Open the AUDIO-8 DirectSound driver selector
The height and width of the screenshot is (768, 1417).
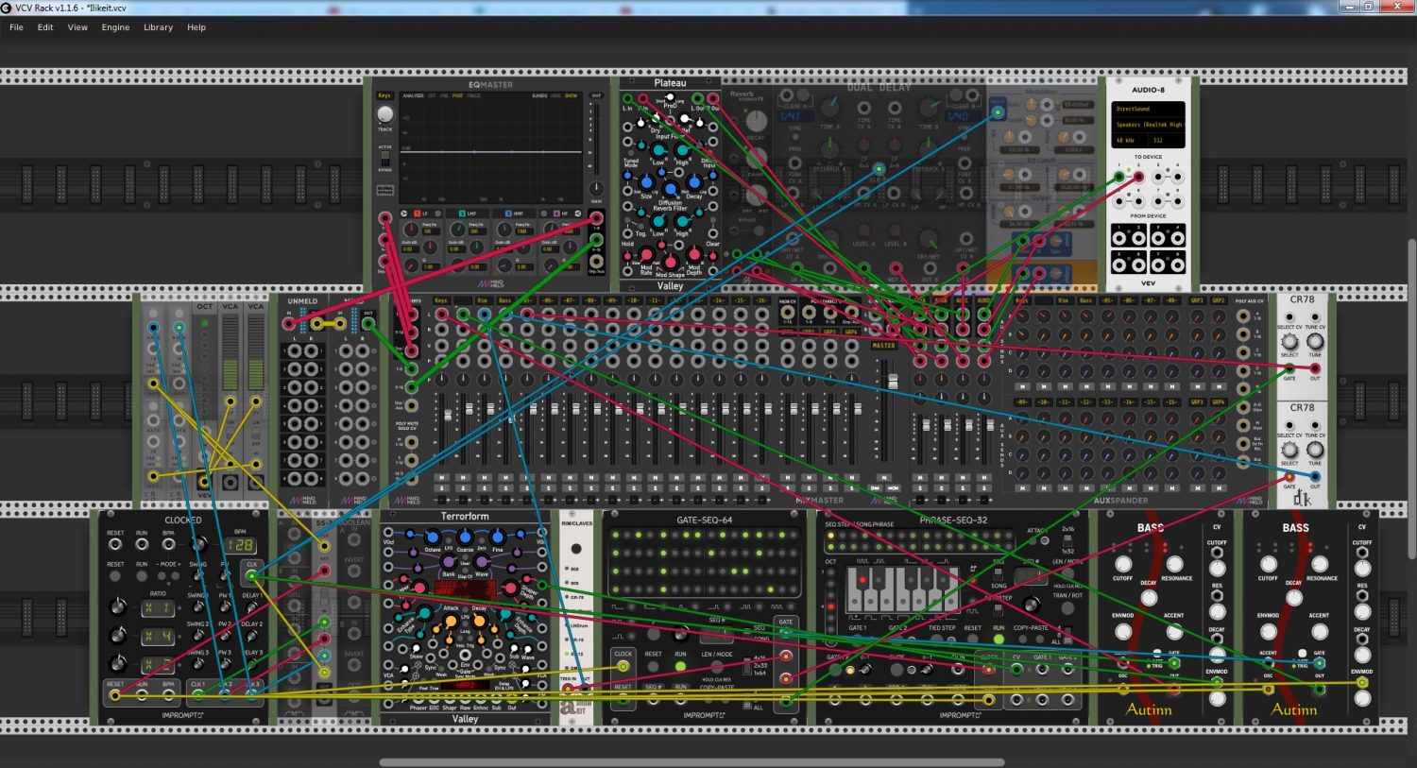(x=1148, y=109)
